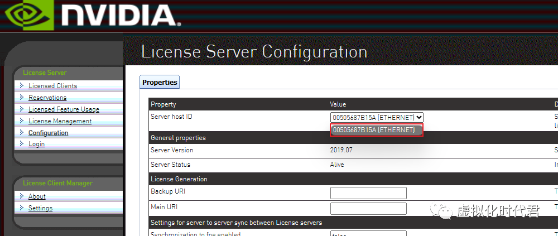Click arrow icon beside Login

point(22,143)
